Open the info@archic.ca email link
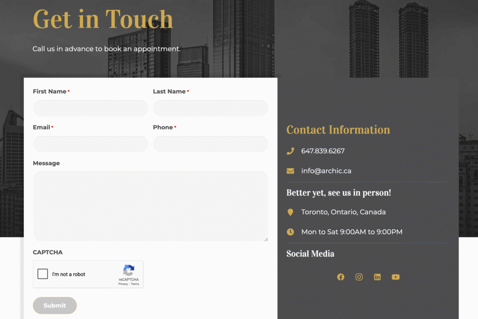The width and height of the screenshot is (478, 319). [326, 171]
